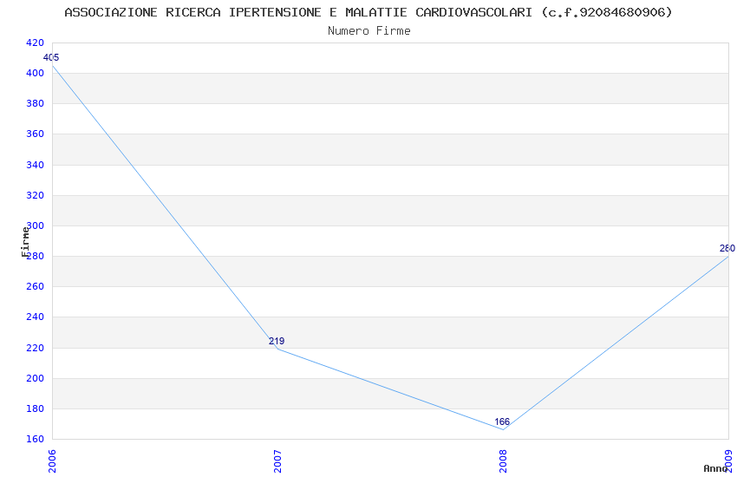Click the 280 data point label
The height and width of the screenshot is (477, 737).
tap(727, 248)
